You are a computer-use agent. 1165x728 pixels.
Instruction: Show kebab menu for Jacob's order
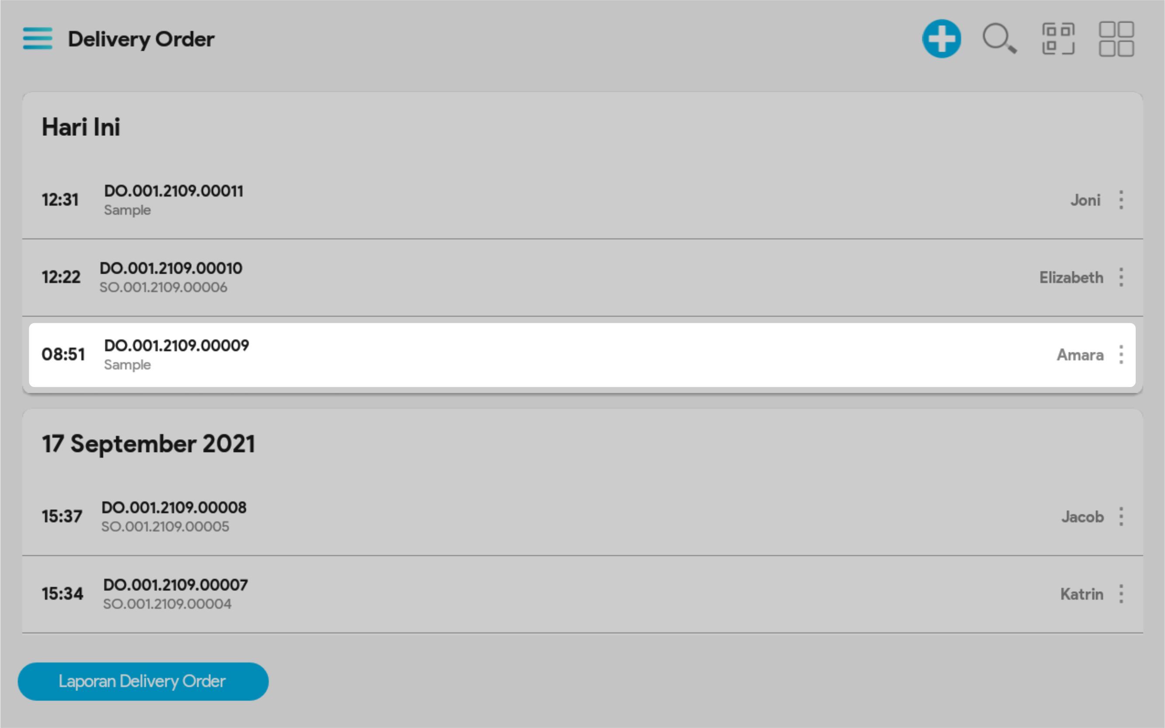click(1121, 517)
